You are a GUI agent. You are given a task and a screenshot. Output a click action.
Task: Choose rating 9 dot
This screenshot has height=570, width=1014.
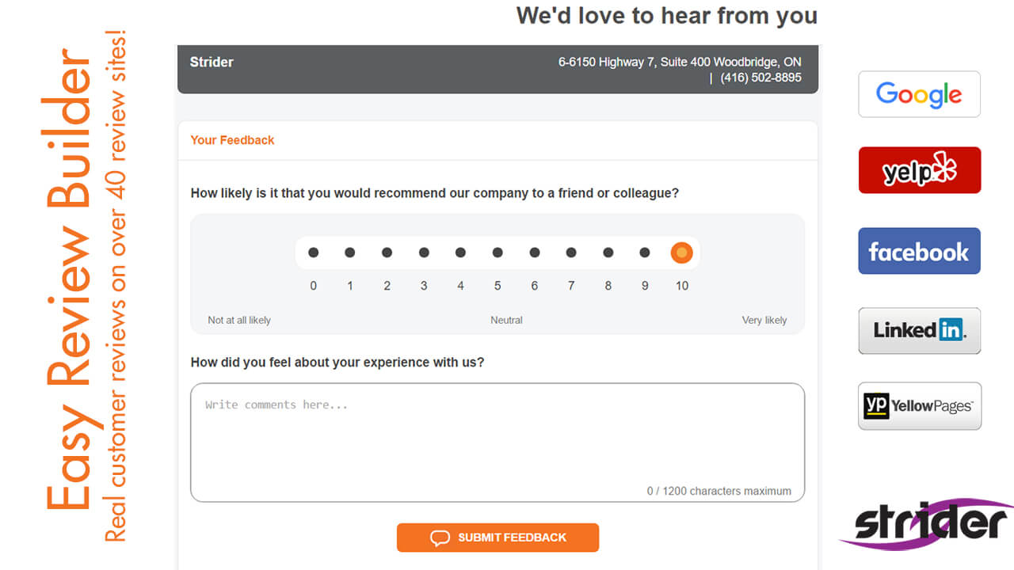point(645,253)
